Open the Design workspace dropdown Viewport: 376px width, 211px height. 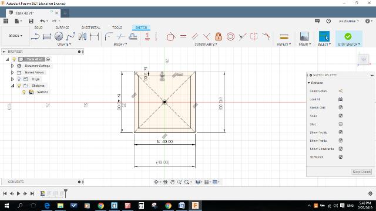click(15, 36)
